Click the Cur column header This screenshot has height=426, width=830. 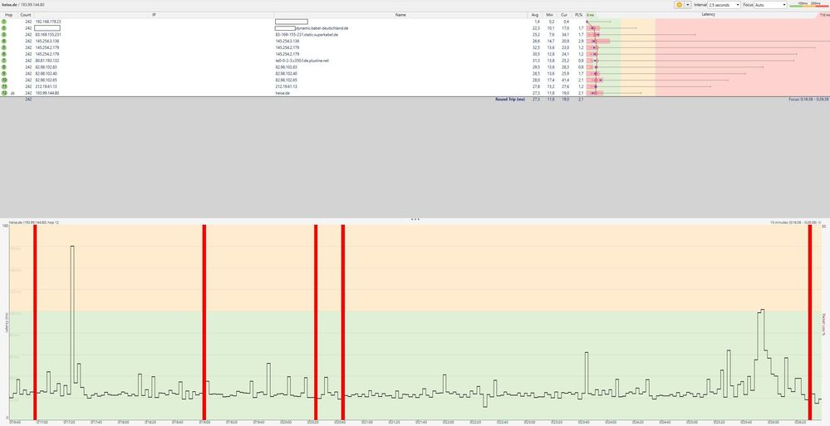tap(565, 15)
